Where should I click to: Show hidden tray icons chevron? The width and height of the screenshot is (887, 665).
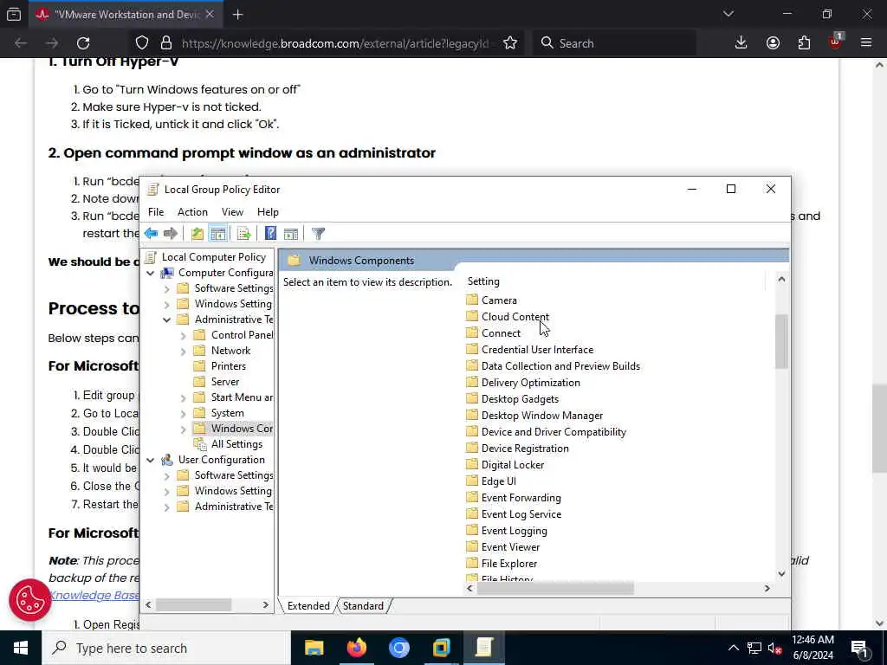click(x=733, y=648)
